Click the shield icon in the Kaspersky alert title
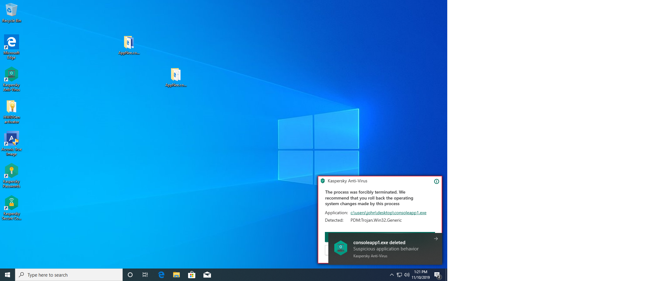Screen dimensions: 646x281 click(x=323, y=181)
